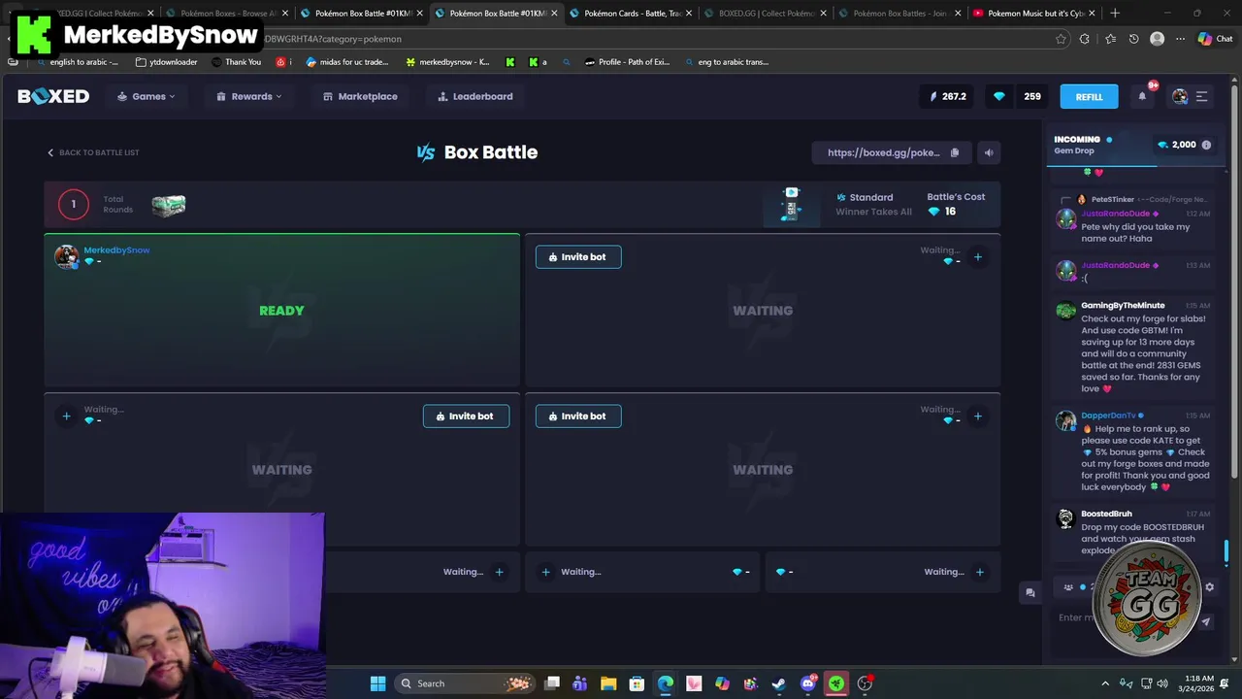Open File Explorer from the taskbar
This screenshot has width=1242, height=699.
608,683
